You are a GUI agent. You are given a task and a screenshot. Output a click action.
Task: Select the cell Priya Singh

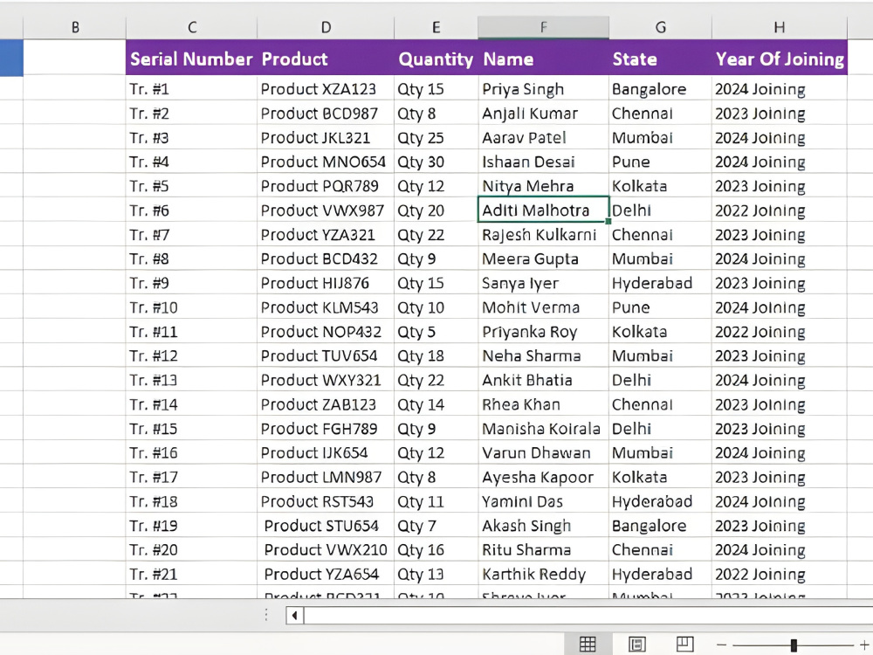[x=543, y=88]
